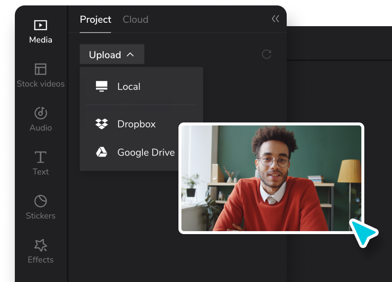Open the Stickers panel icon
Image resolution: width=392 pixels, height=282 pixels.
tap(41, 201)
